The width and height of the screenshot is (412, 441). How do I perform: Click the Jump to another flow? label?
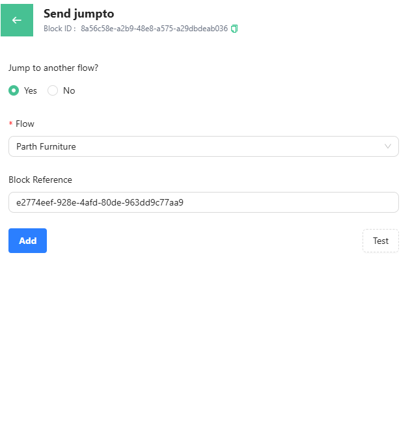53,68
